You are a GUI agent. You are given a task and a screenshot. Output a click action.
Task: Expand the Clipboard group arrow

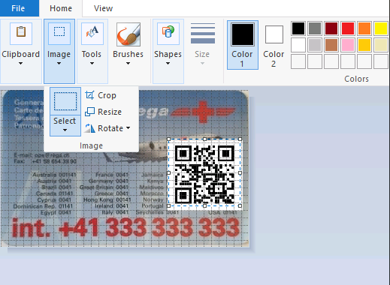[x=20, y=63]
